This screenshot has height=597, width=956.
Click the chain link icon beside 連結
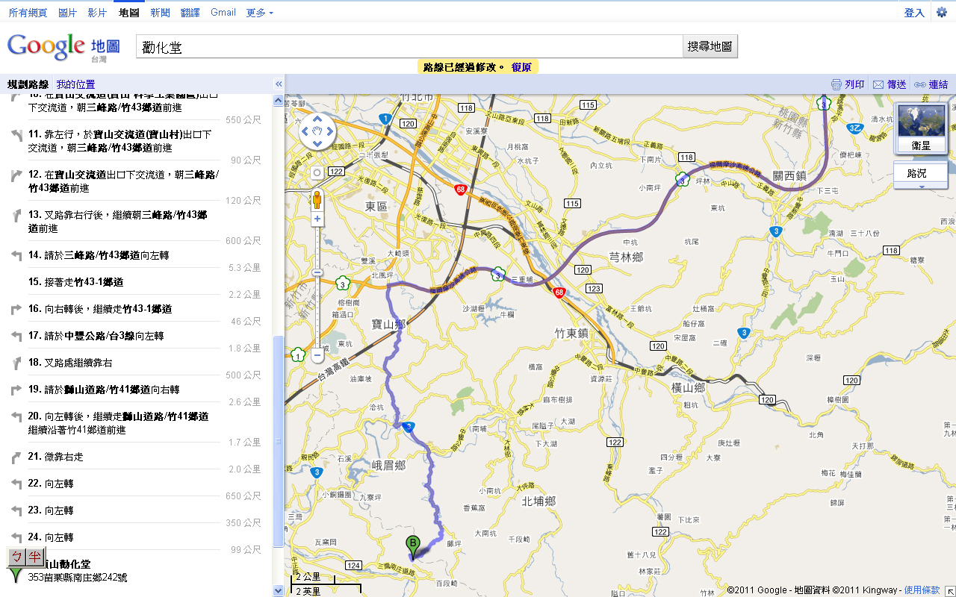[920, 84]
